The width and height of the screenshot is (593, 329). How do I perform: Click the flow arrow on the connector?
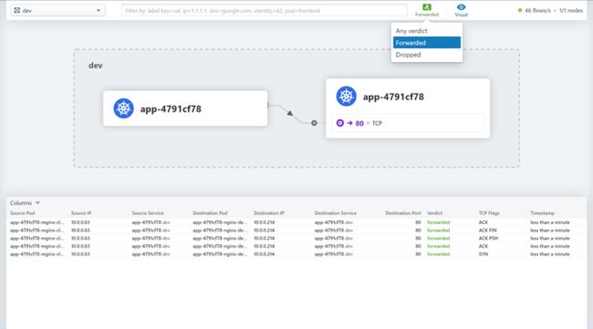pos(290,113)
